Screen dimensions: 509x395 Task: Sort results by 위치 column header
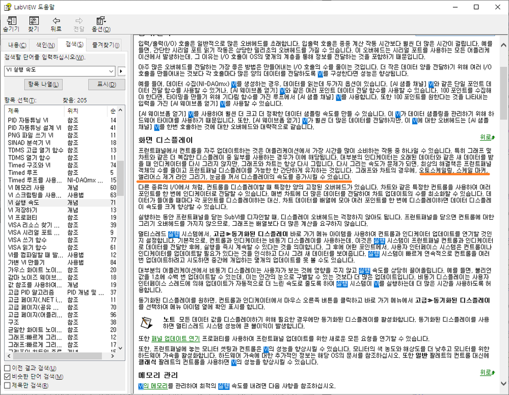pyautogui.click(x=86, y=111)
